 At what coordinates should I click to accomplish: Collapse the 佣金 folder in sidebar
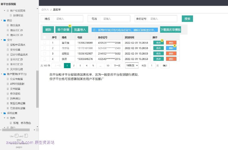tap(2, 20)
